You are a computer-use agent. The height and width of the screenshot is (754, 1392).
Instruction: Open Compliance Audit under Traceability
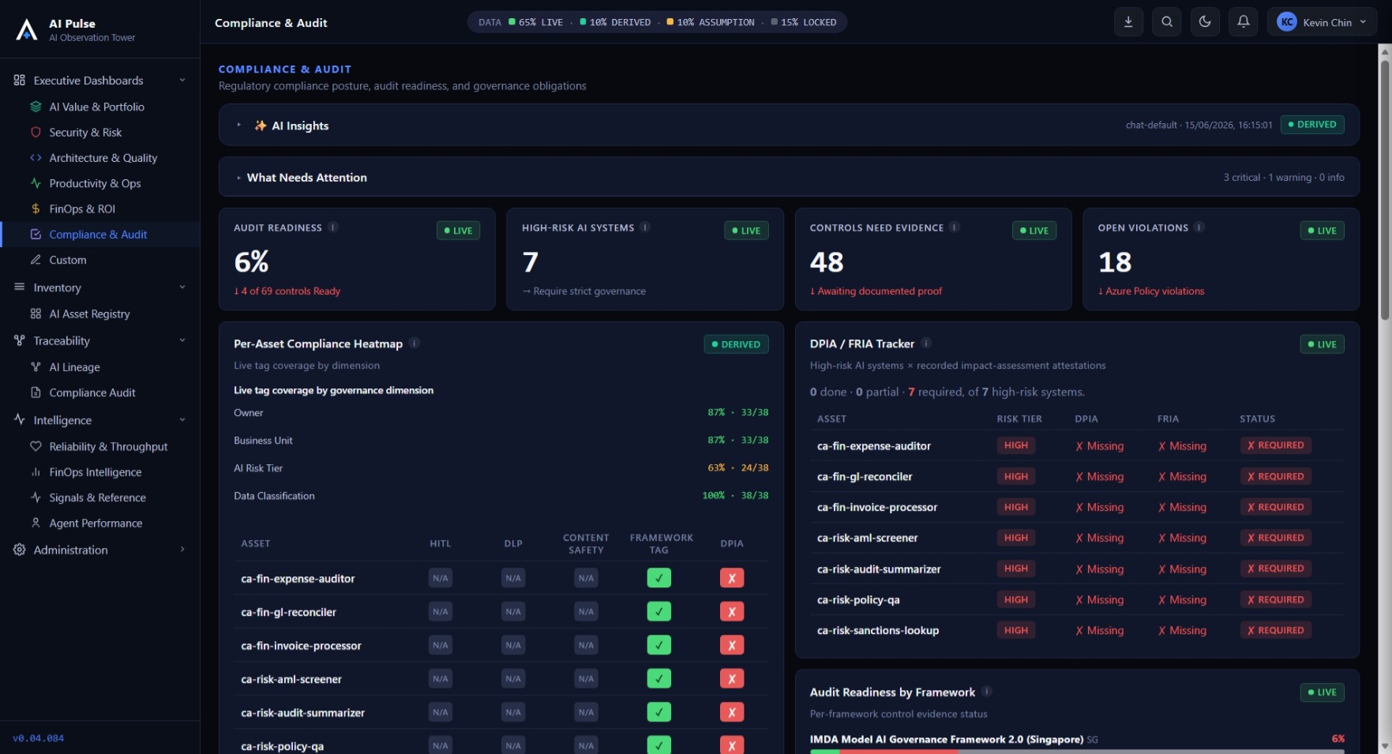[92, 392]
